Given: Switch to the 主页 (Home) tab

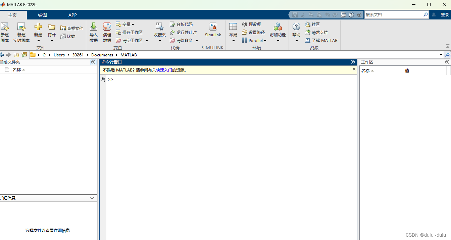Looking at the screenshot, I should [12, 15].
